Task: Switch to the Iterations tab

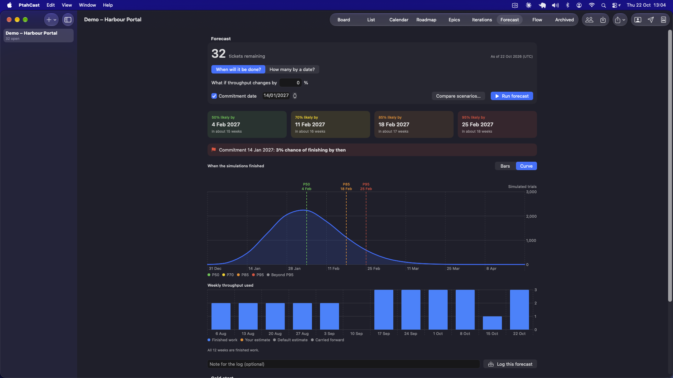Action: (482, 20)
